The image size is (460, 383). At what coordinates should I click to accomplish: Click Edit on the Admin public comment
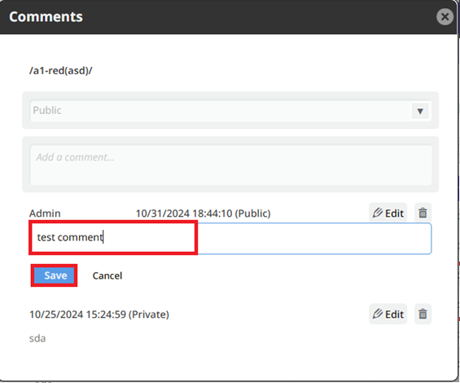pyautogui.click(x=388, y=213)
